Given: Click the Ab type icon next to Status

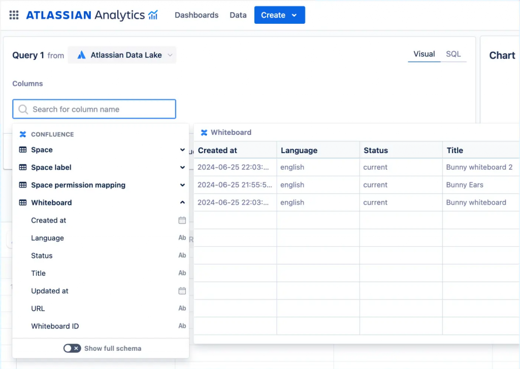Looking at the screenshot, I should point(182,255).
